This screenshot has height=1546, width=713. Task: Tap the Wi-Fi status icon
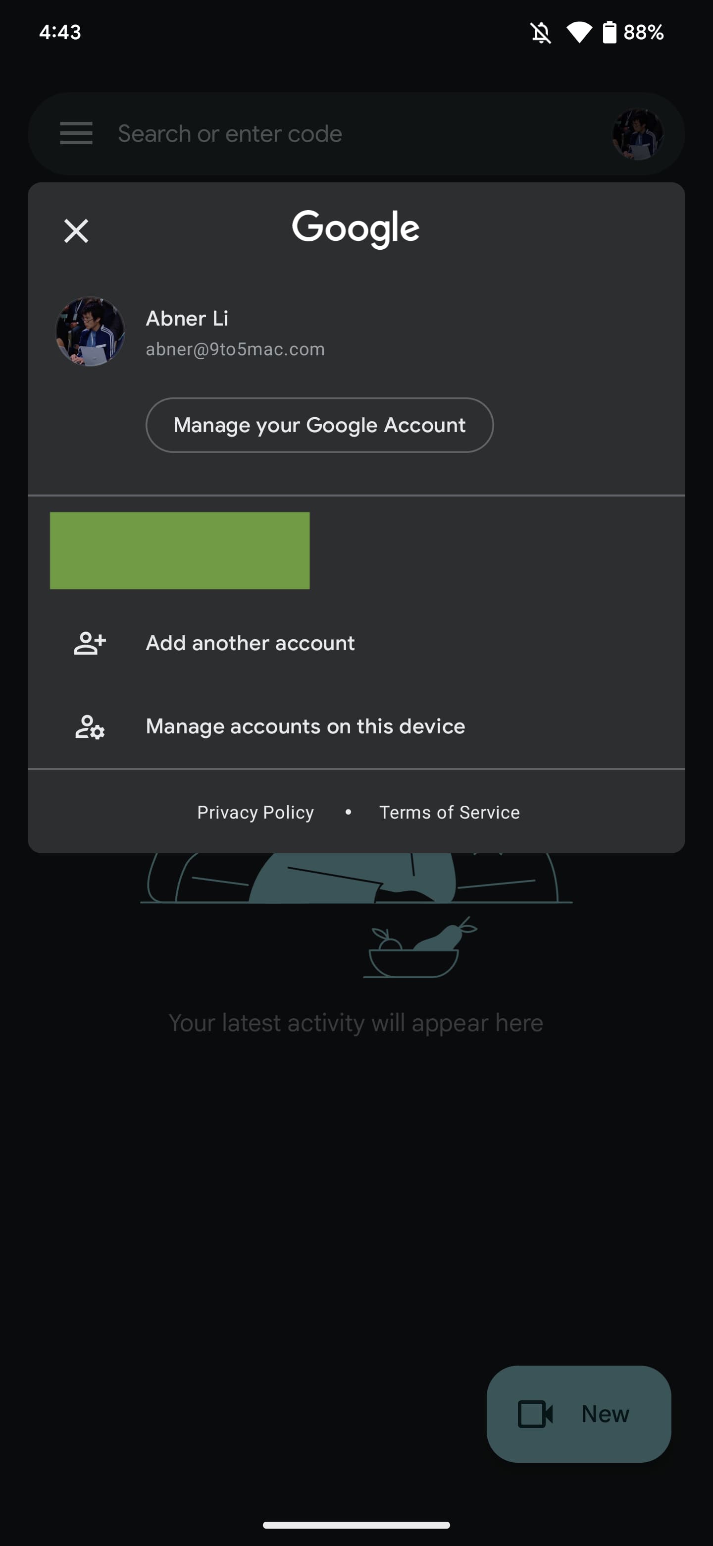[579, 32]
